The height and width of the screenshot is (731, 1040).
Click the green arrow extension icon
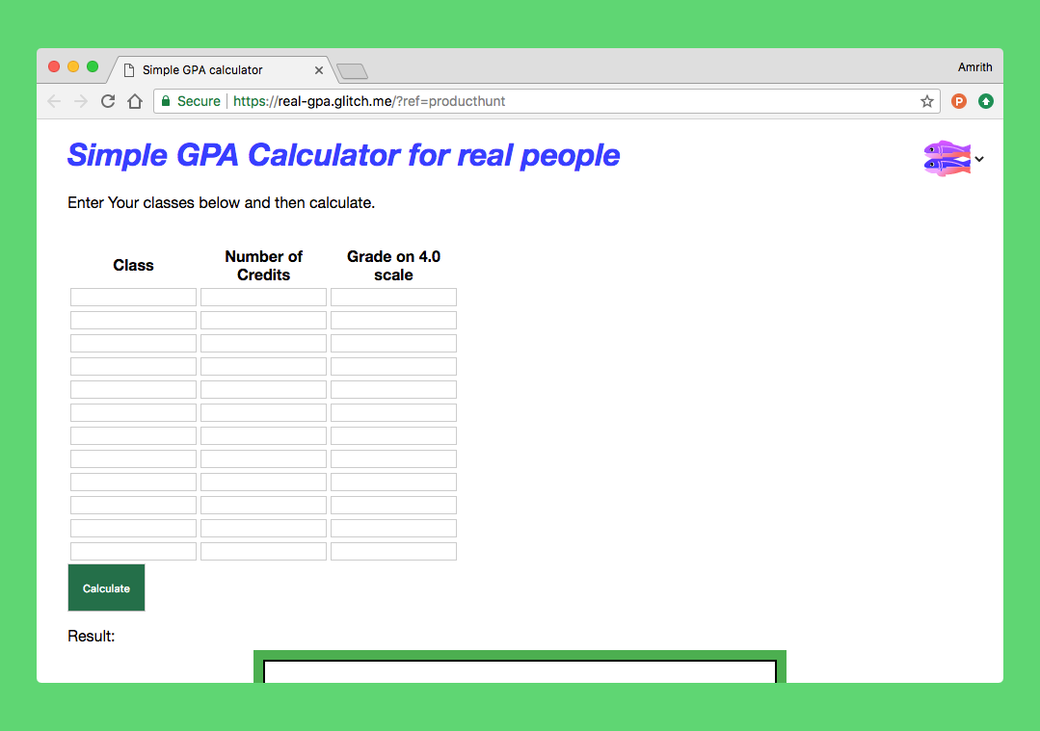(x=985, y=100)
